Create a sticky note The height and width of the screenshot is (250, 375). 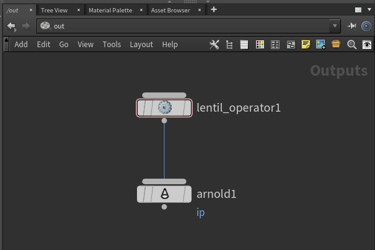pyautogui.click(x=306, y=45)
